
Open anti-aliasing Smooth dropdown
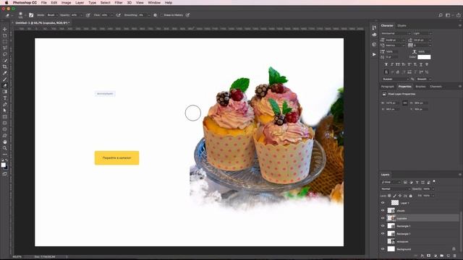click(424, 79)
